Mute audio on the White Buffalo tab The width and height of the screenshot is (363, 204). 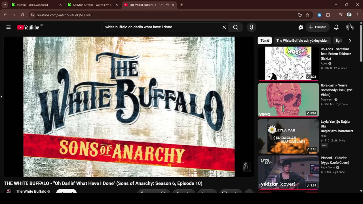coord(167,5)
